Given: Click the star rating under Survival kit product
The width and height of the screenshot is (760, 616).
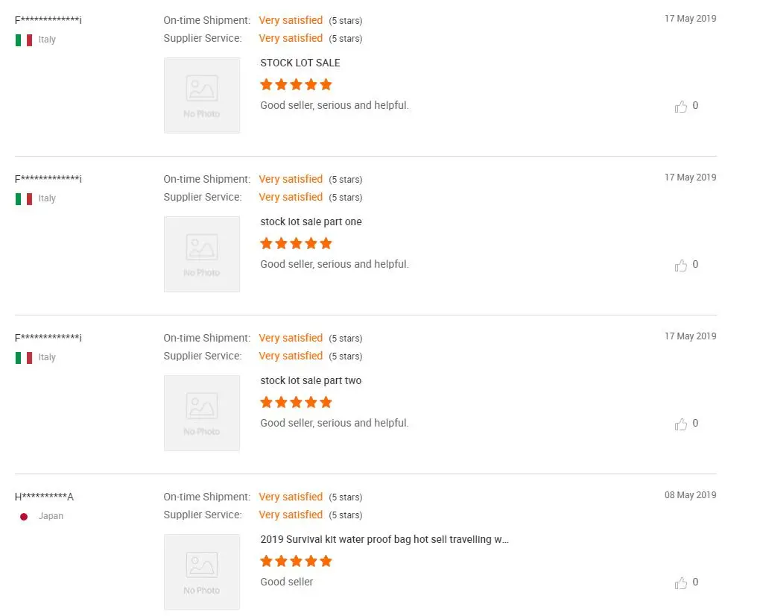Looking at the screenshot, I should click(296, 562).
